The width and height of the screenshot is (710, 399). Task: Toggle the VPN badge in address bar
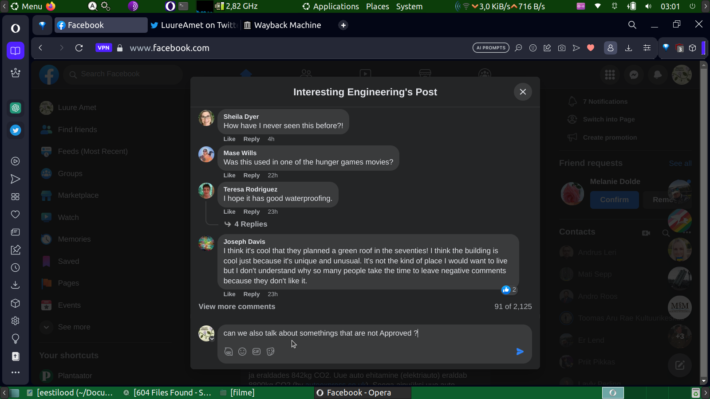(103, 48)
